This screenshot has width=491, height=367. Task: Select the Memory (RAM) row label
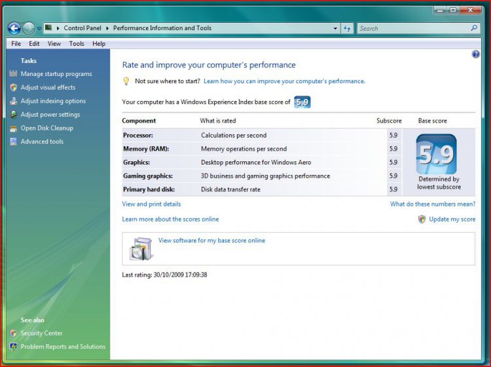click(x=146, y=149)
